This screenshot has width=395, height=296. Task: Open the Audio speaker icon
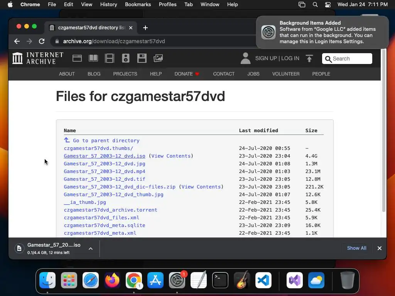[x=126, y=58]
